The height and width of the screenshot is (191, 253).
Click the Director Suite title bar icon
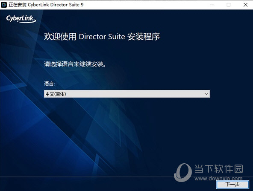click(x=4, y=5)
